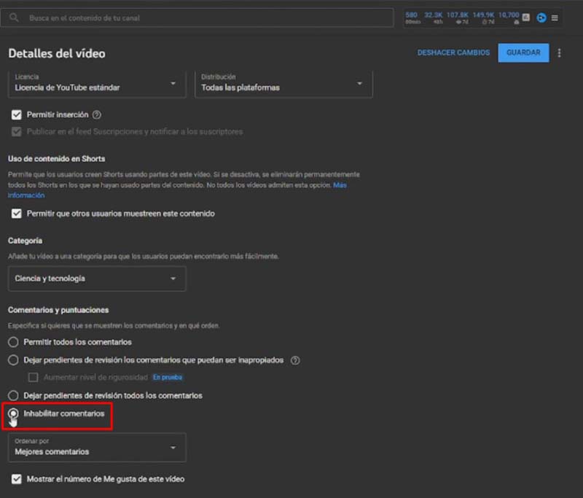Click the GUARDAR button
Image resolution: width=583 pixels, height=498 pixels.
click(x=523, y=52)
